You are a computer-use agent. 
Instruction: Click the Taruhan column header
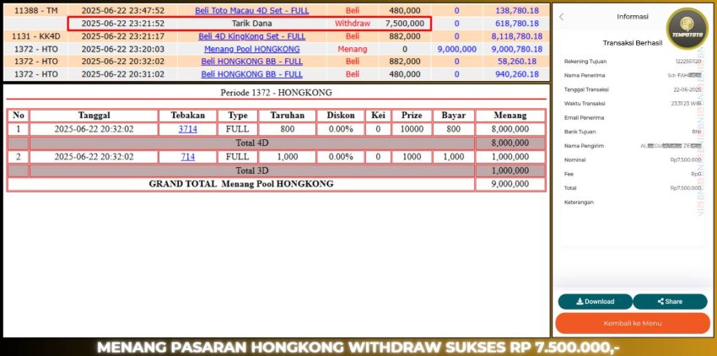tap(287, 116)
